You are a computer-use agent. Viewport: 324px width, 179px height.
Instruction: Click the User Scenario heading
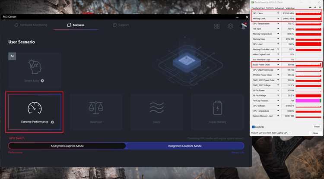[22, 42]
